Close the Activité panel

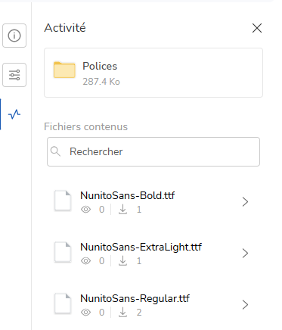(x=257, y=28)
